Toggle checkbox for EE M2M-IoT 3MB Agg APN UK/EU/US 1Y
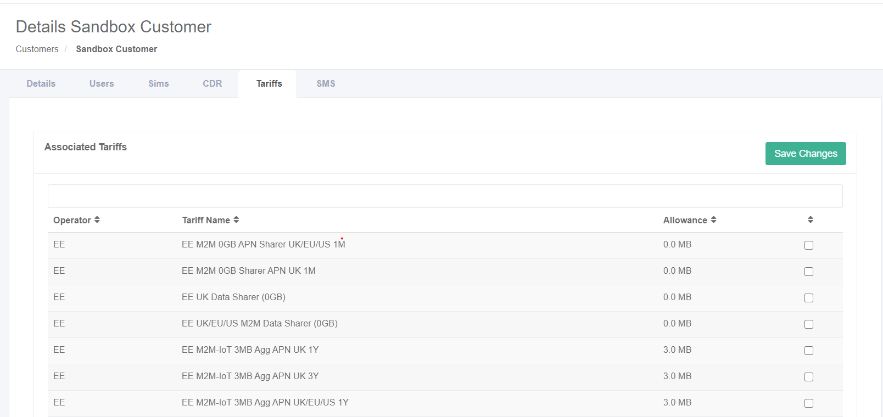 (809, 403)
